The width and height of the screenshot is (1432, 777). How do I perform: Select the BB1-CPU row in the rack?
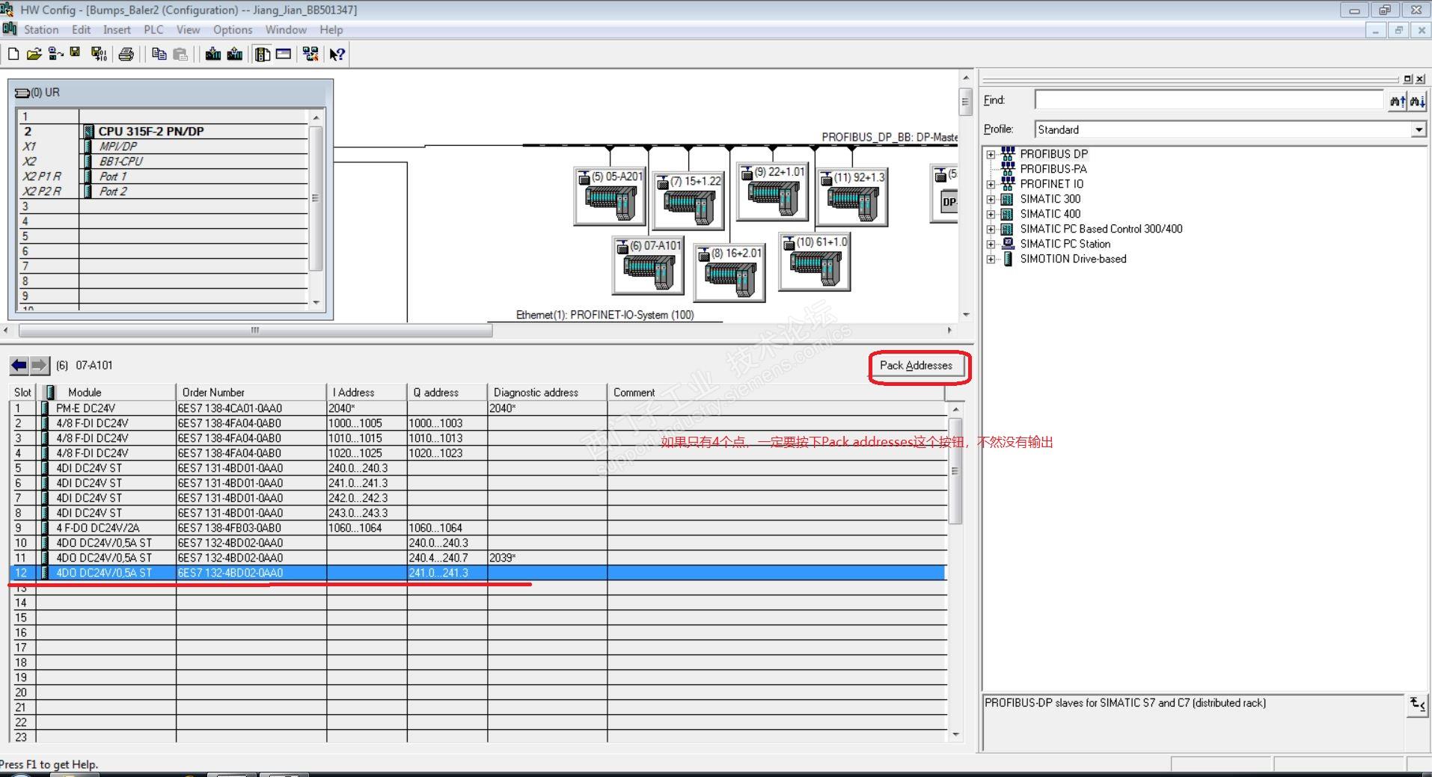(x=162, y=161)
